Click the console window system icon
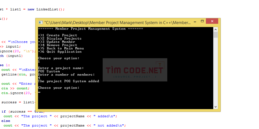Viewport: 259px width, 129px height. [x=40, y=22]
